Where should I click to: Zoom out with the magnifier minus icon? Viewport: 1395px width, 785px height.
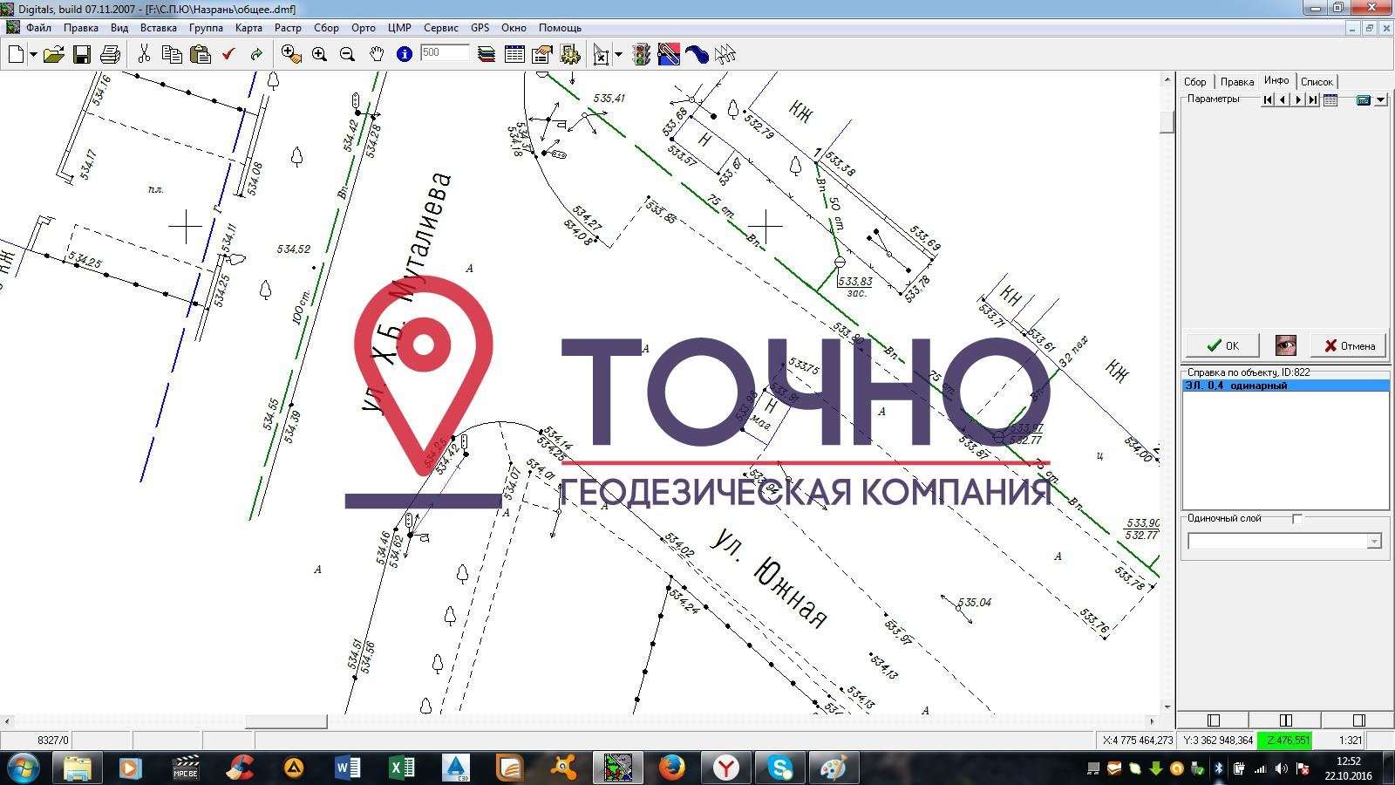pos(347,54)
